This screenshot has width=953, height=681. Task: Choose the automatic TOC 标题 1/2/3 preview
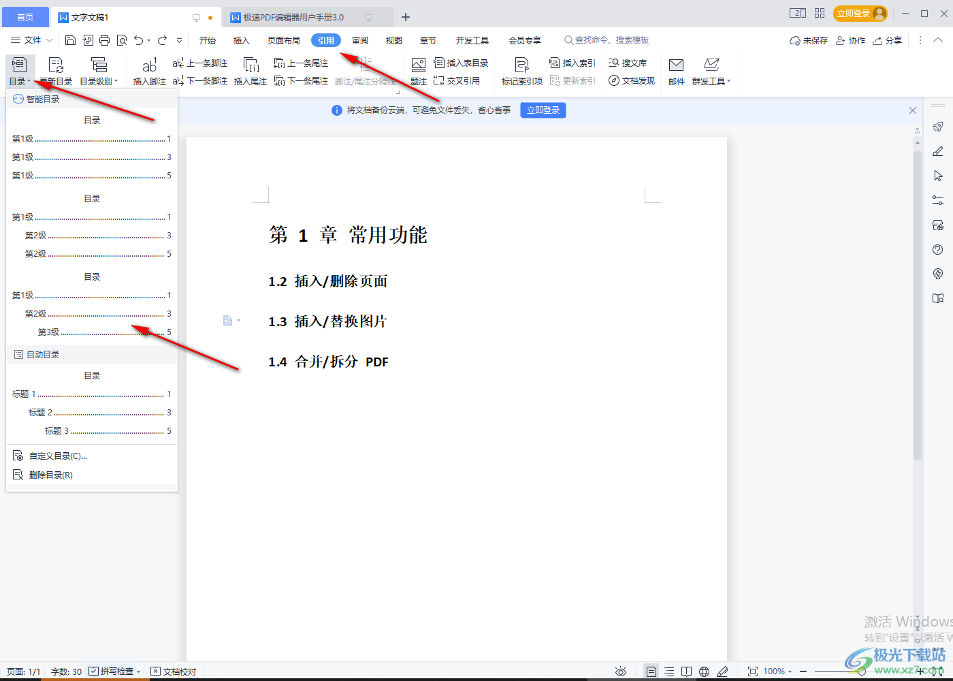pos(91,404)
